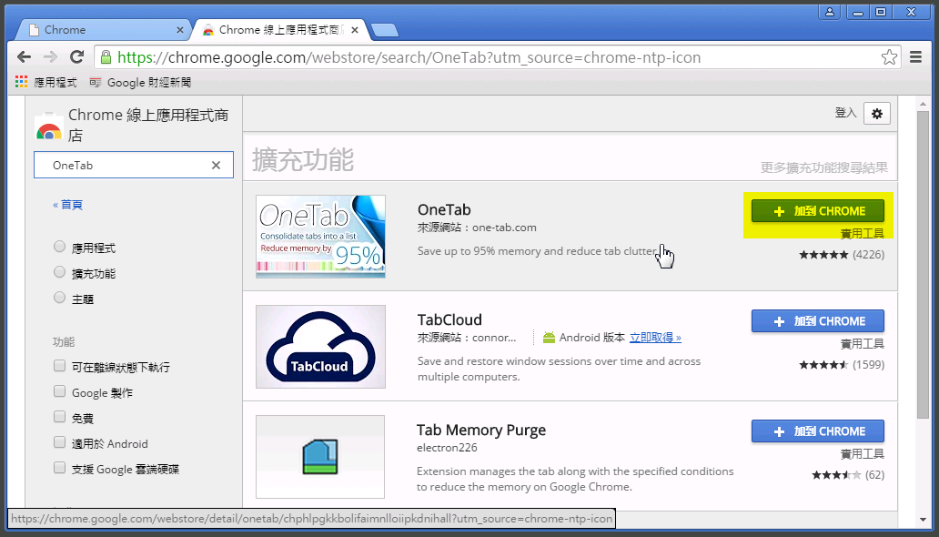Select the 擴充功能 radio button
Screen dimensions: 939x537
coord(59,272)
